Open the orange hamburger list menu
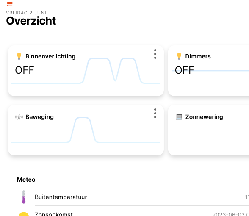249x216 pixels. coord(9,3)
